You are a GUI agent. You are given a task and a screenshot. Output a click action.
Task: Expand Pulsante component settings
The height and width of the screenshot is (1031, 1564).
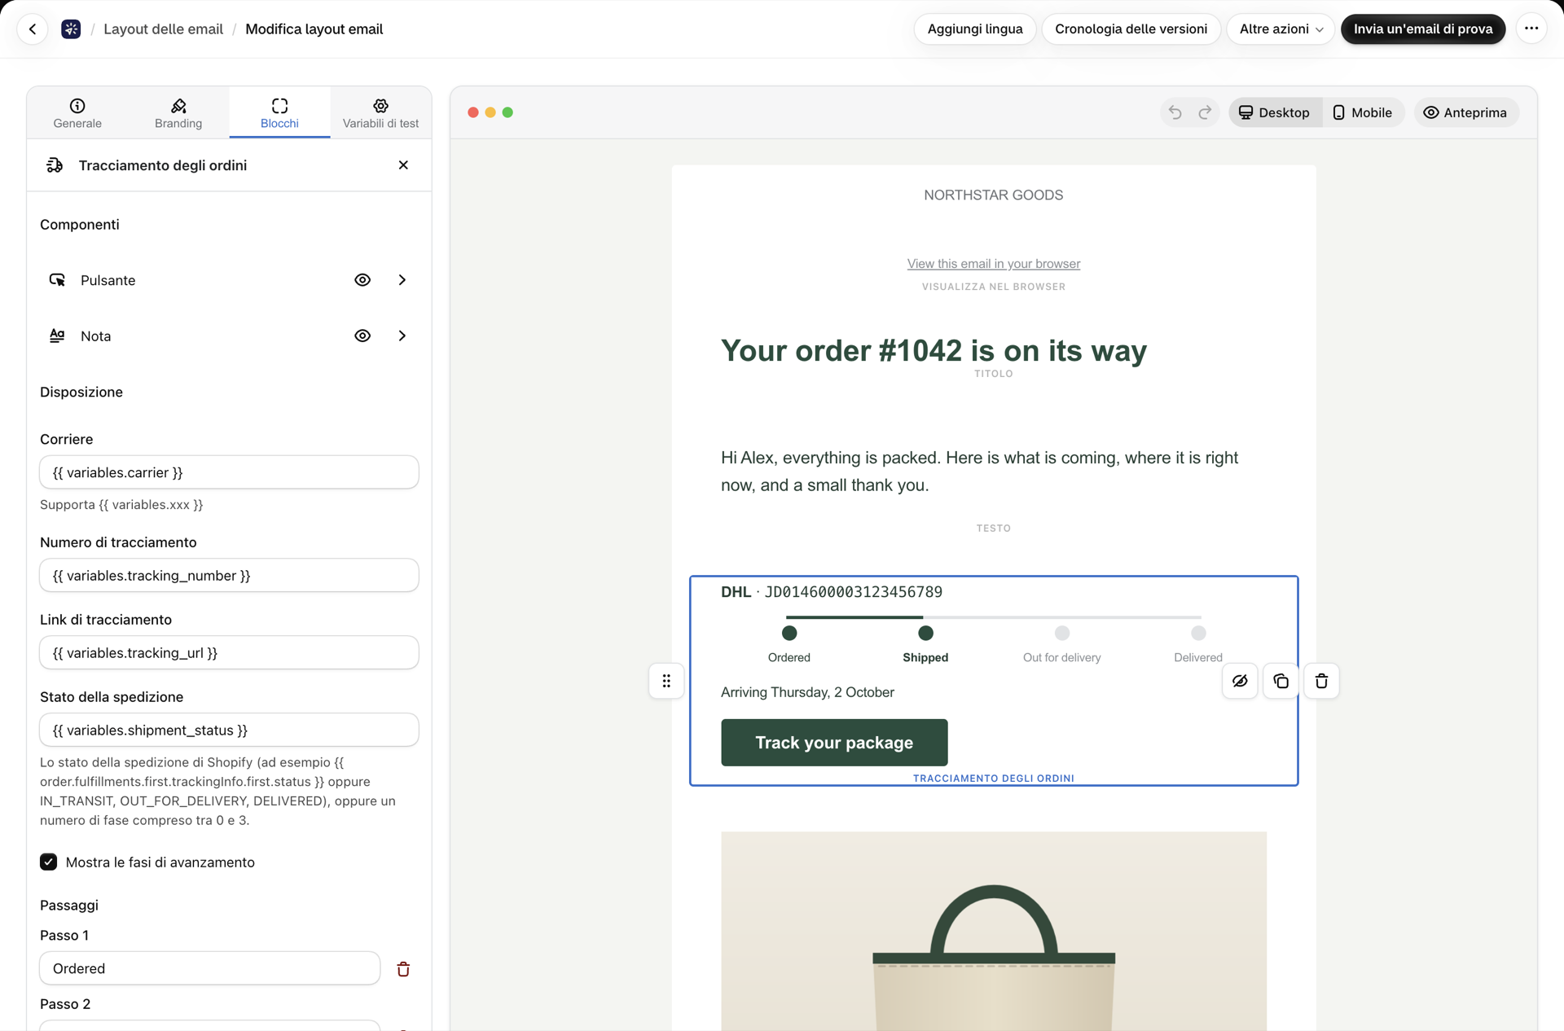pyautogui.click(x=402, y=280)
